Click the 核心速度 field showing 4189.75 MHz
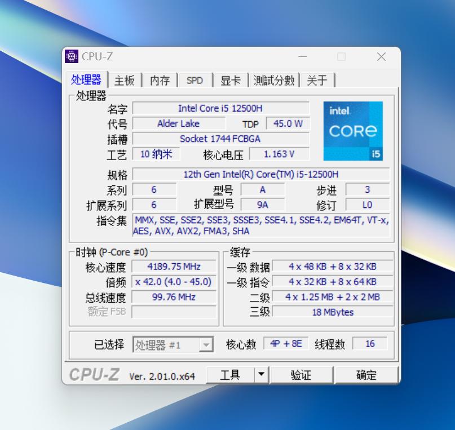 pos(173,267)
